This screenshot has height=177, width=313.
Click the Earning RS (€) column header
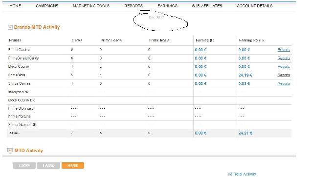[251, 40]
